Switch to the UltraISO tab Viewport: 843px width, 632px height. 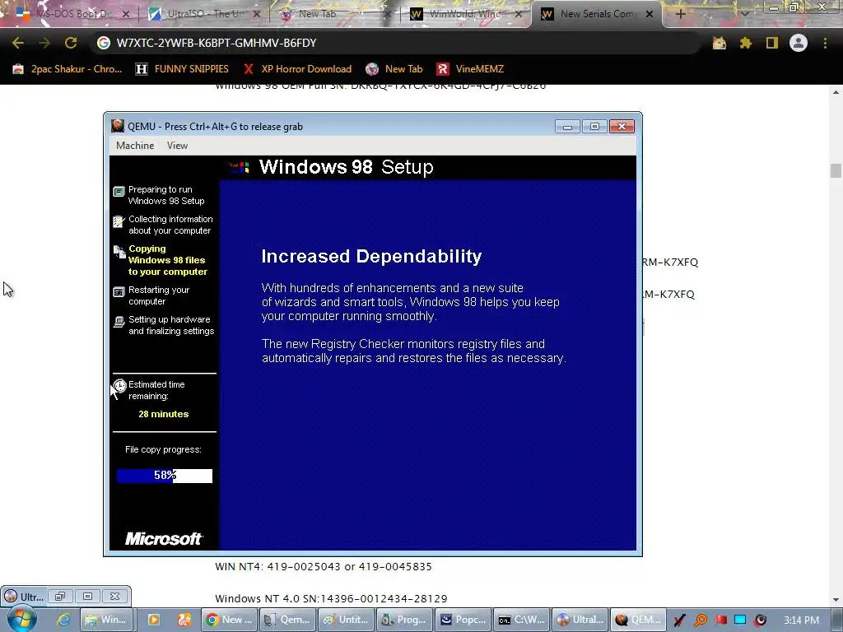[204, 14]
